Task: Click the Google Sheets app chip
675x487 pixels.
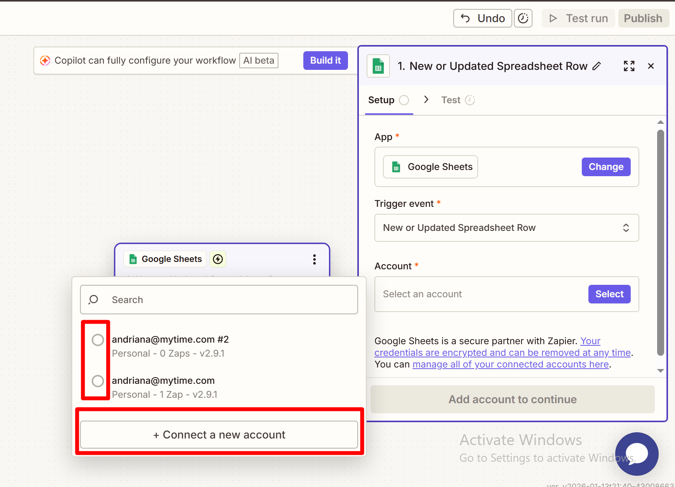Action: point(430,167)
